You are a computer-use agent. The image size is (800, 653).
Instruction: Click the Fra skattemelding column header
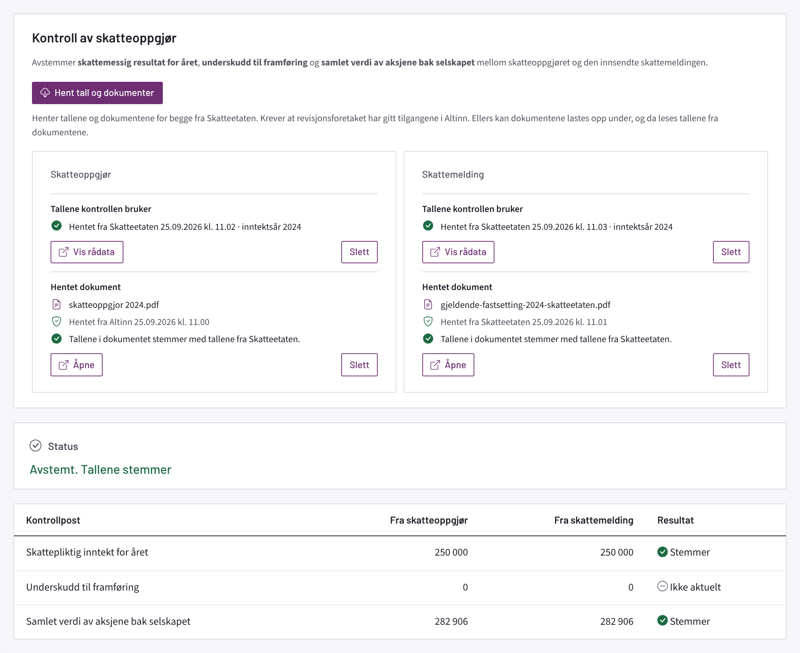(x=594, y=520)
